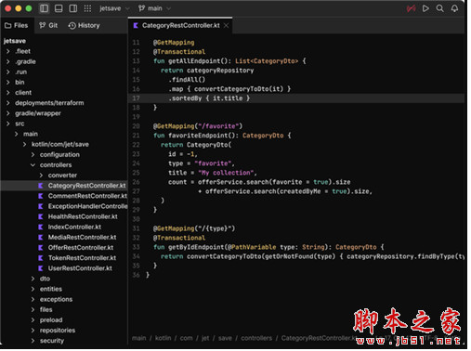Viewport: 471px width, 351px height.
Task: Switch to the History tab
Action: pyautogui.click(x=84, y=25)
